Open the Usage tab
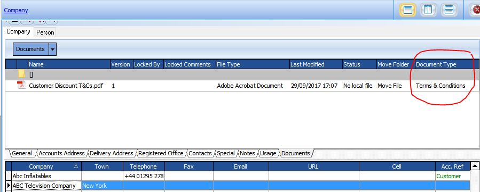This screenshot has height=192, width=480. tap(268, 153)
